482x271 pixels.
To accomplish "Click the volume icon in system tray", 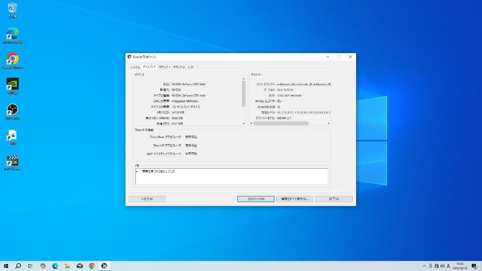I will tap(443, 266).
